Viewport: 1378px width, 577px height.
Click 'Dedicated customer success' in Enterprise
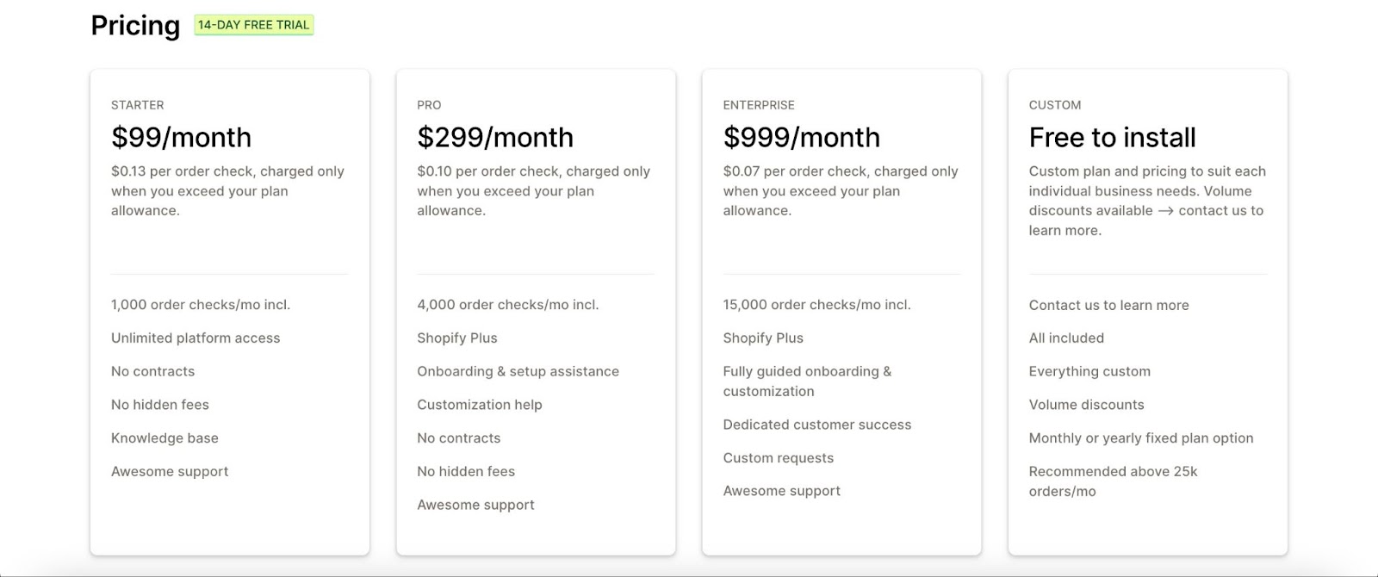(x=816, y=425)
